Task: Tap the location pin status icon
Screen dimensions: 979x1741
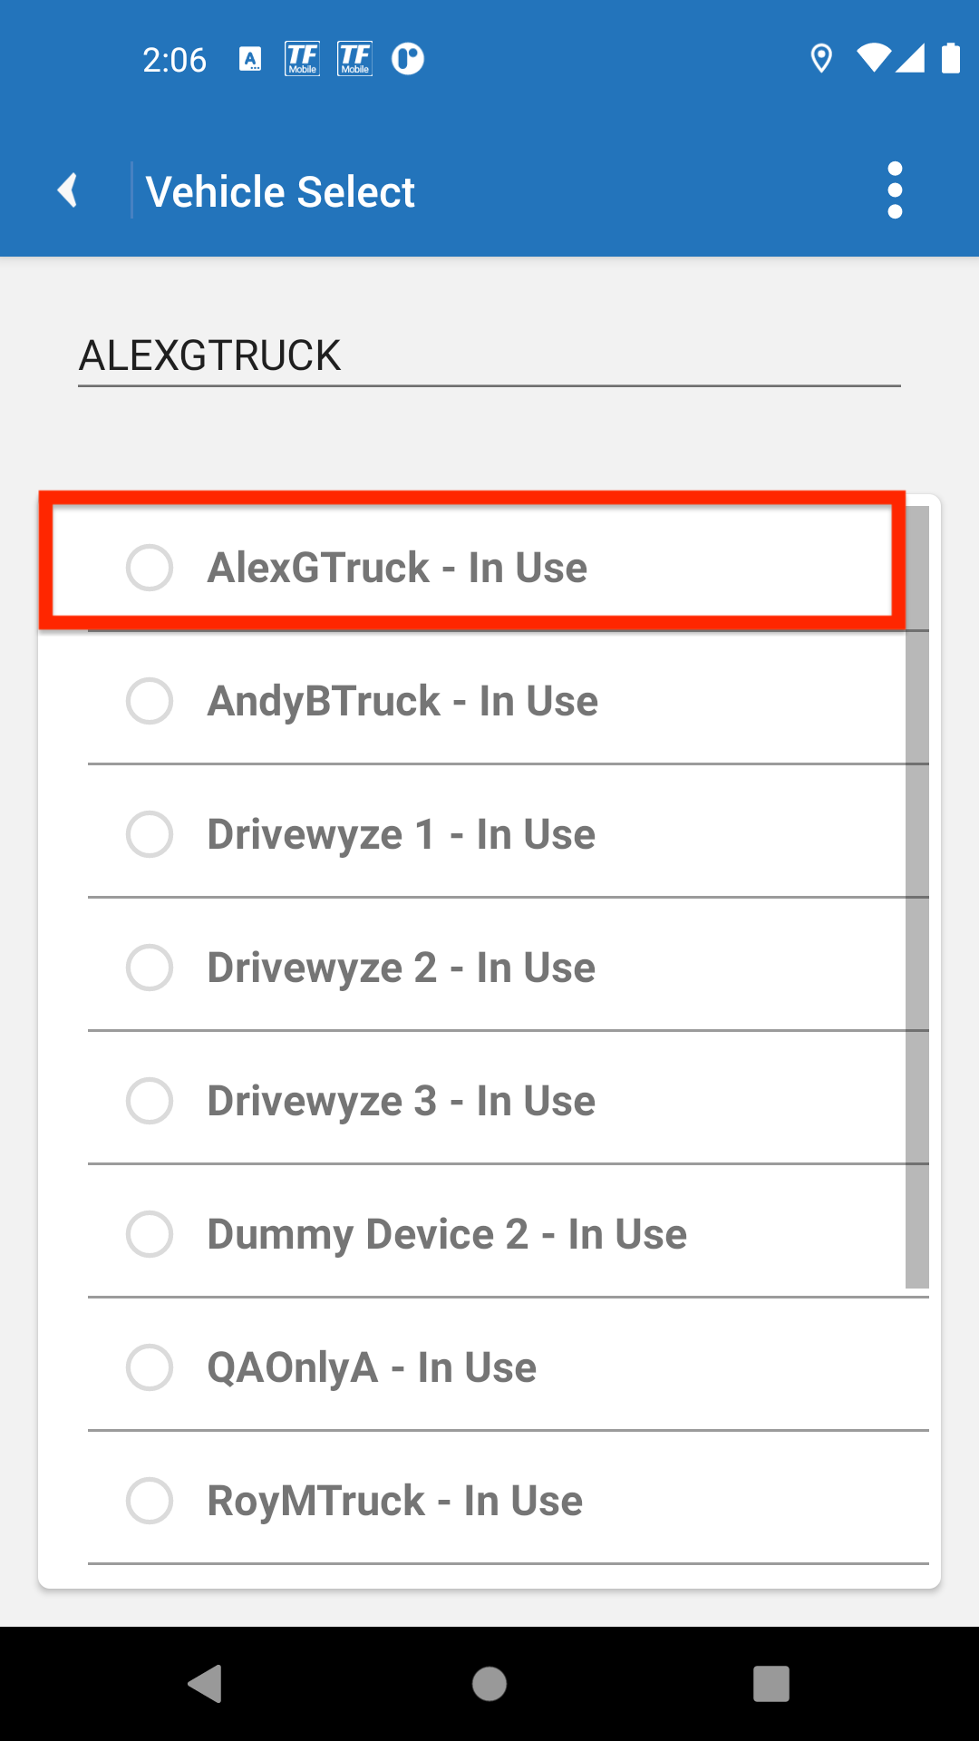Action: (821, 59)
